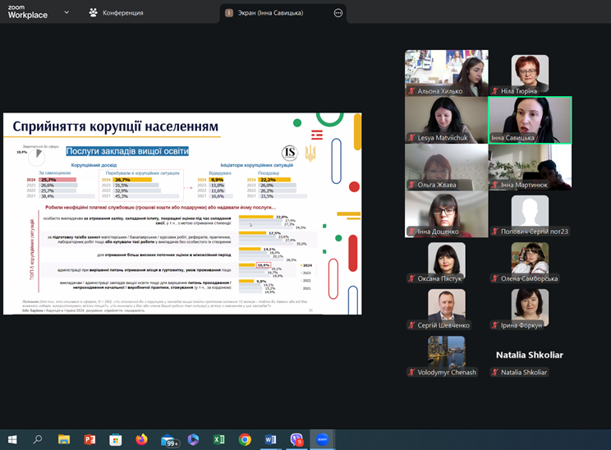Open Excel from the taskbar
Viewport: 611px width, 450px height.
tap(219, 439)
